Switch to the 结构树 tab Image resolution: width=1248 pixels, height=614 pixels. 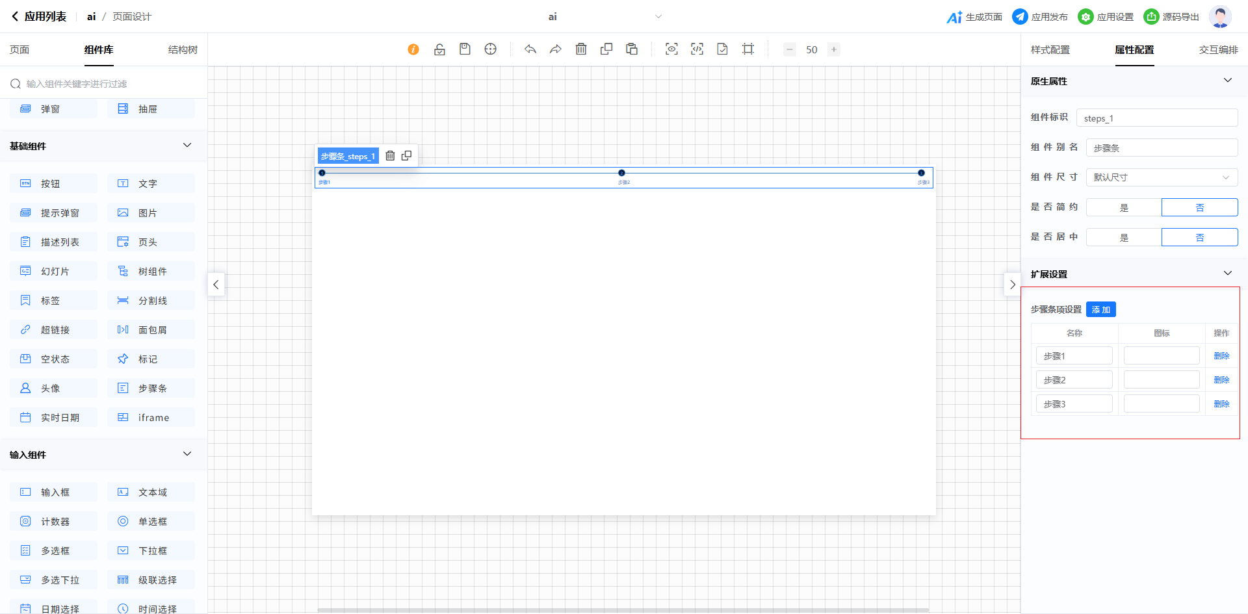(183, 50)
